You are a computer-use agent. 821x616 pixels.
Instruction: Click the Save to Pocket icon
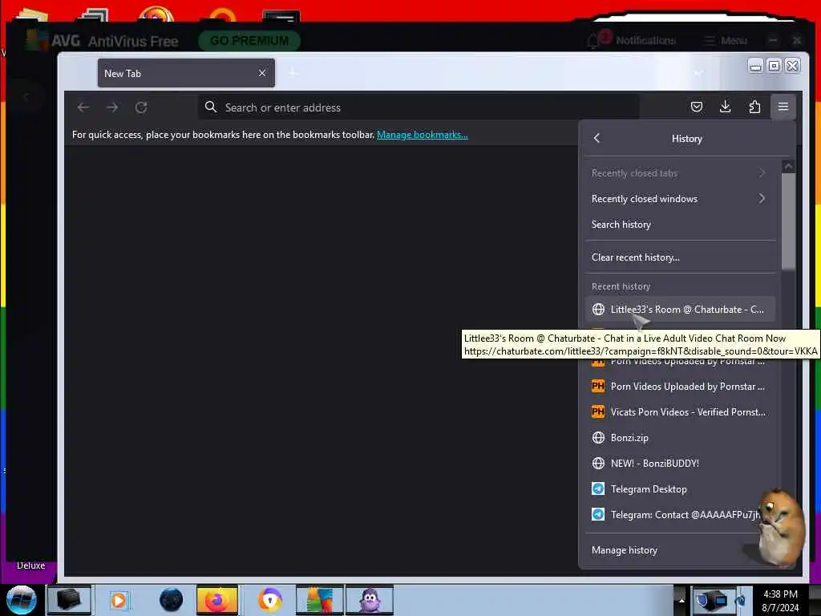(697, 107)
